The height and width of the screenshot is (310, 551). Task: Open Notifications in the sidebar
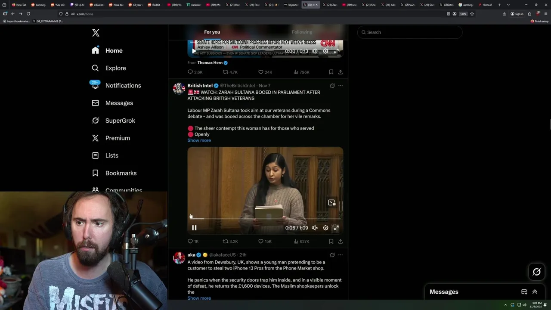pos(116,85)
